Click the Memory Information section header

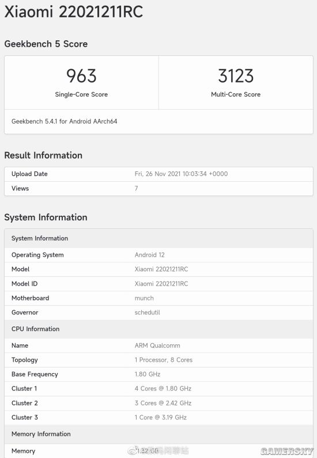[41, 434]
